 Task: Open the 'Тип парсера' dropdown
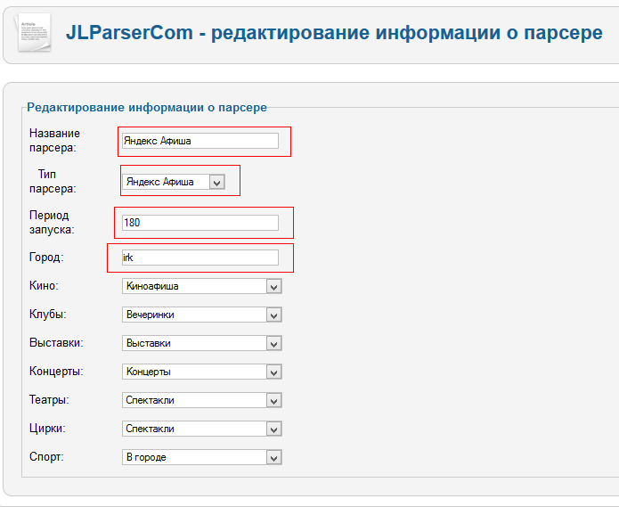click(x=174, y=182)
